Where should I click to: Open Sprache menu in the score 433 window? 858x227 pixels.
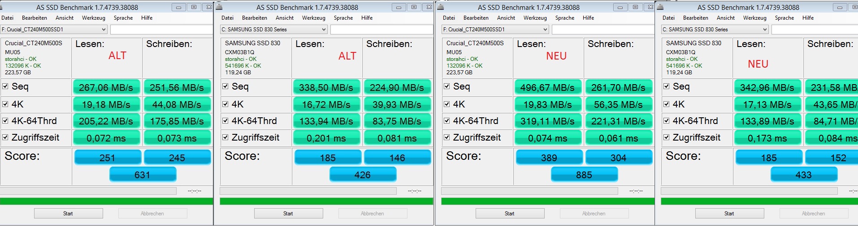784,18
